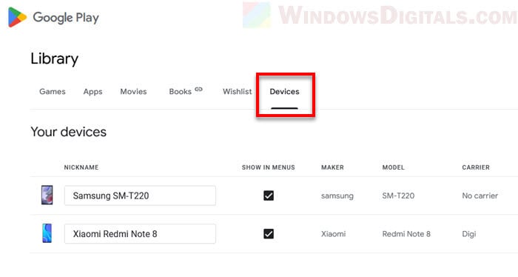Click the MAKER column header
The height and width of the screenshot is (277, 518).
tap(332, 167)
